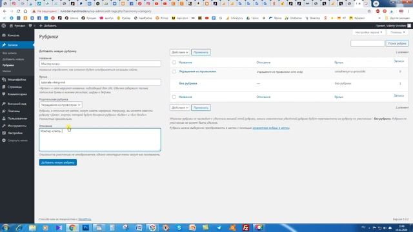The height and width of the screenshot is (232, 413).
Task: Click the Название input field
Action: click(100, 64)
